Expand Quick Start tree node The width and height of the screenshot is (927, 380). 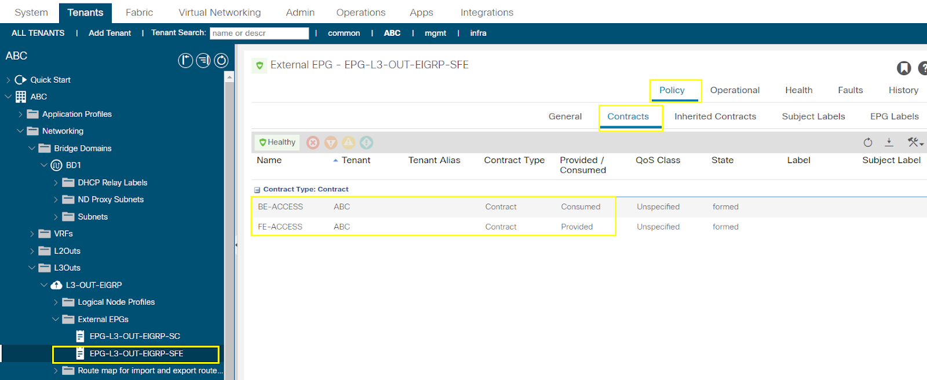click(8, 80)
